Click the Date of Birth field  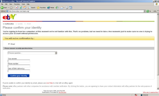tap(19, 71)
